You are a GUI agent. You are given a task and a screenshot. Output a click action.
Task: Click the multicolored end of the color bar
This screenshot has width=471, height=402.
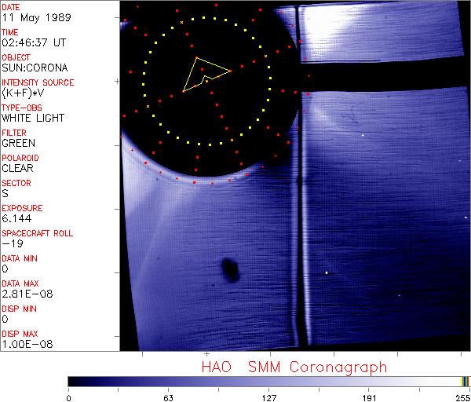click(465, 381)
